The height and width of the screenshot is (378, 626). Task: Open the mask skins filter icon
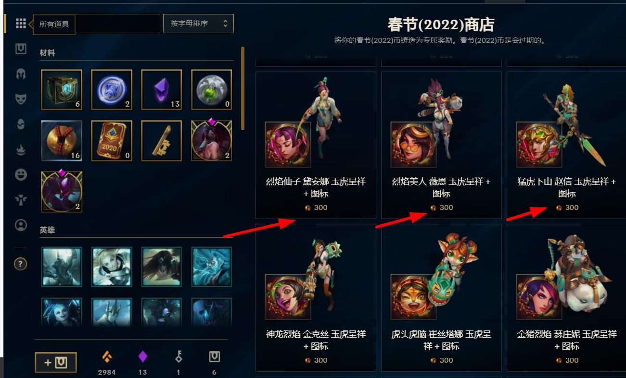coord(21,99)
